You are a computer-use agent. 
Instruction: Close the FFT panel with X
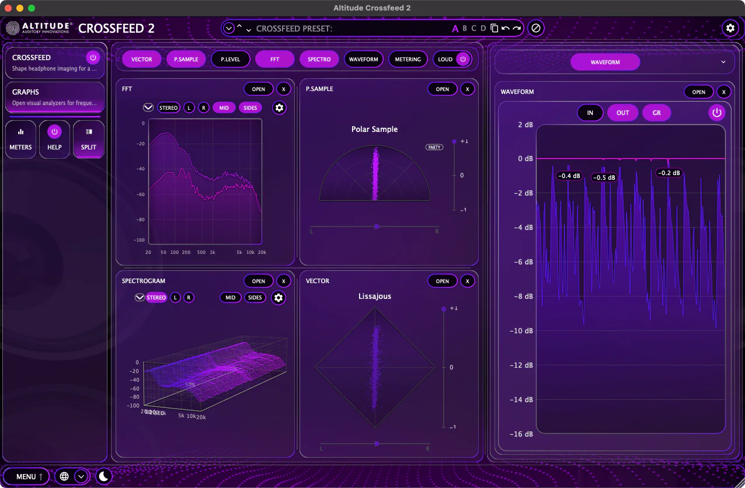[284, 89]
